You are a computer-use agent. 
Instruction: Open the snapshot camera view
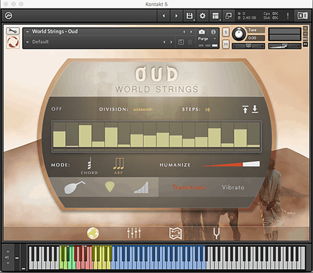[x=201, y=32]
